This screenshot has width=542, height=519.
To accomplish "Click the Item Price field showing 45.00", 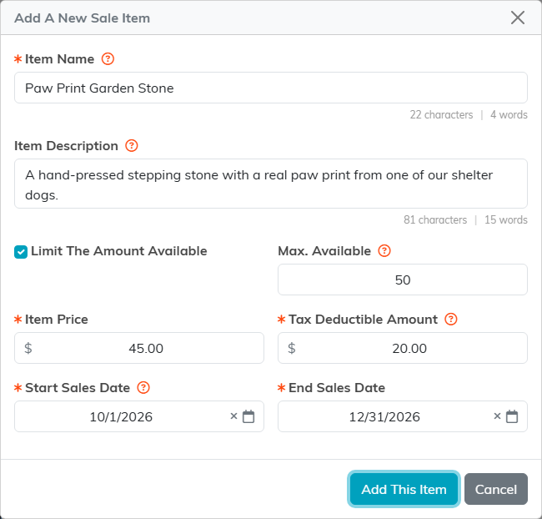I will (x=139, y=348).
